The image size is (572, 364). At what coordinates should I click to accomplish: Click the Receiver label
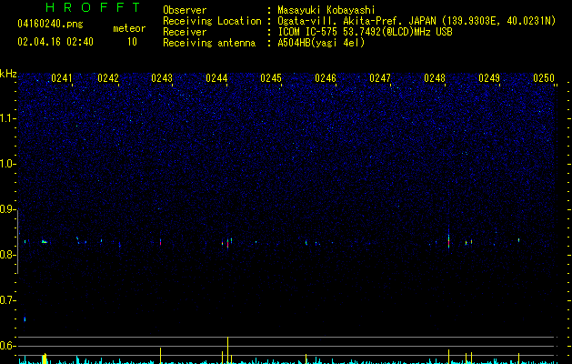point(185,32)
